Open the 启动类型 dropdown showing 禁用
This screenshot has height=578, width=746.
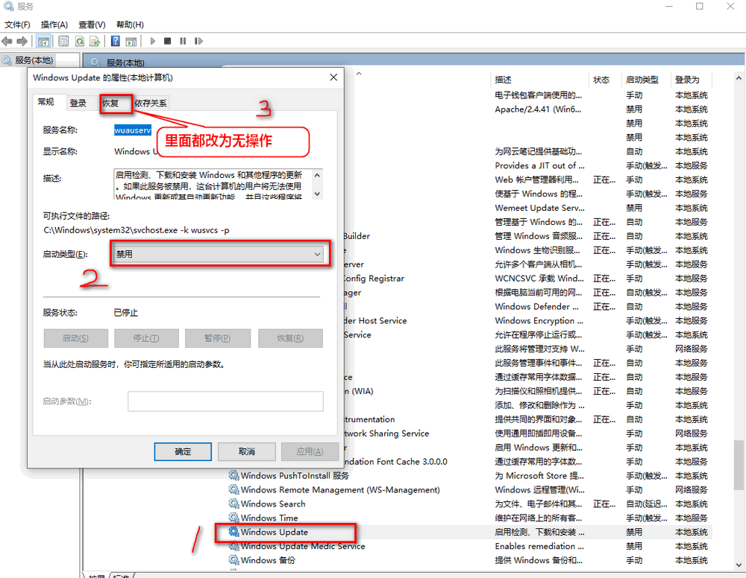tap(219, 254)
